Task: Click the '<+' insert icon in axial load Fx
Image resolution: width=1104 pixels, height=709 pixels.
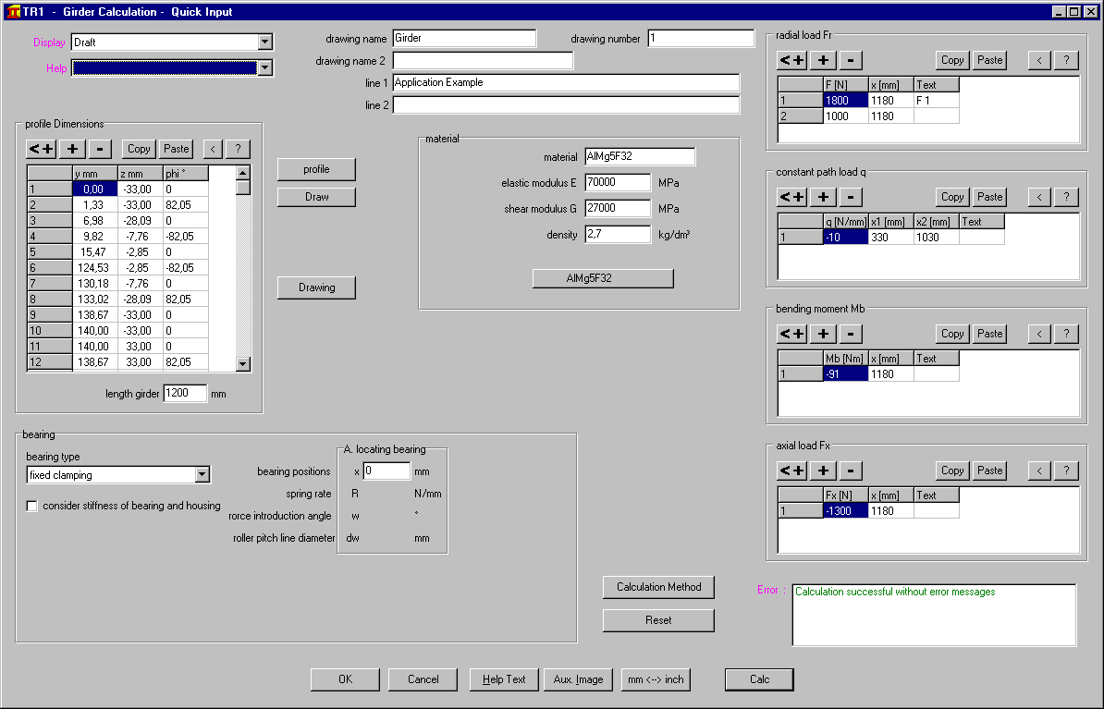Action: [x=792, y=471]
